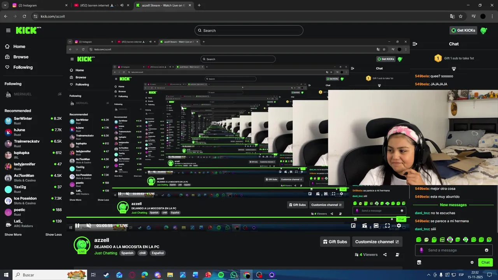The height and width of the screenshot is (280, 498).
Task: Show less recommended channels
Action: 53,234
